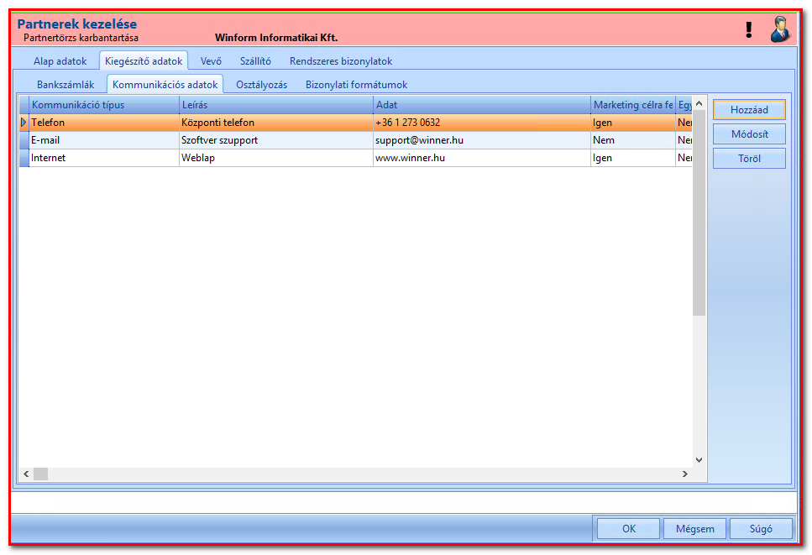Go to Rendszeres bizonylatok tab
Image resolution: width=812 pixels, height=555 pixels.
pos(341,61)
